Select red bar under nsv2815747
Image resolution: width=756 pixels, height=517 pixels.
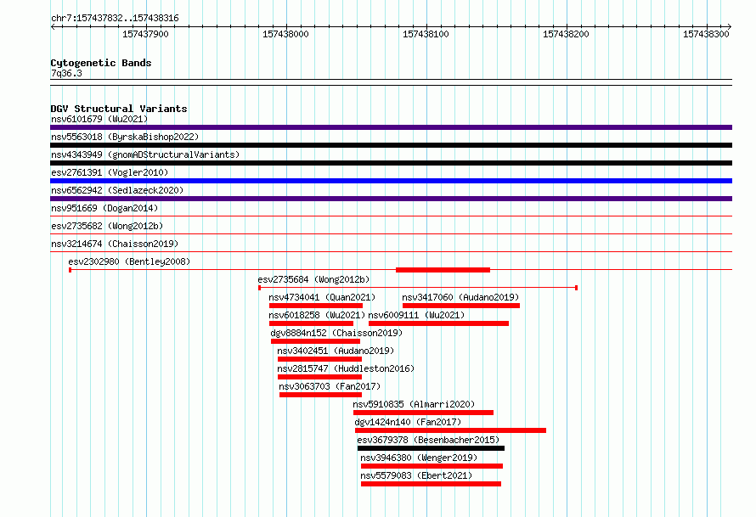click(x=319, y=377)
